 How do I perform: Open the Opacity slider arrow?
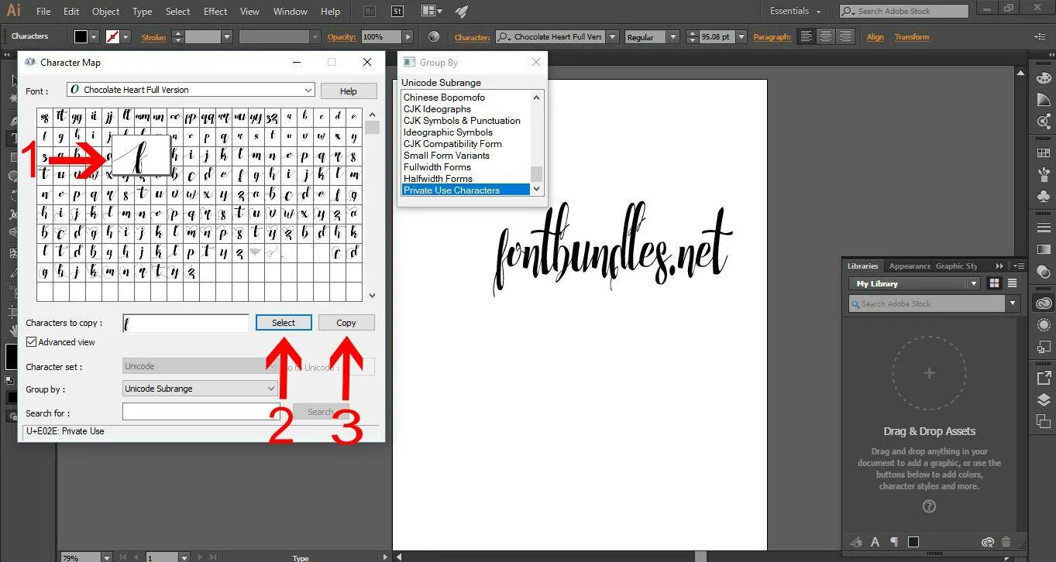409,37
